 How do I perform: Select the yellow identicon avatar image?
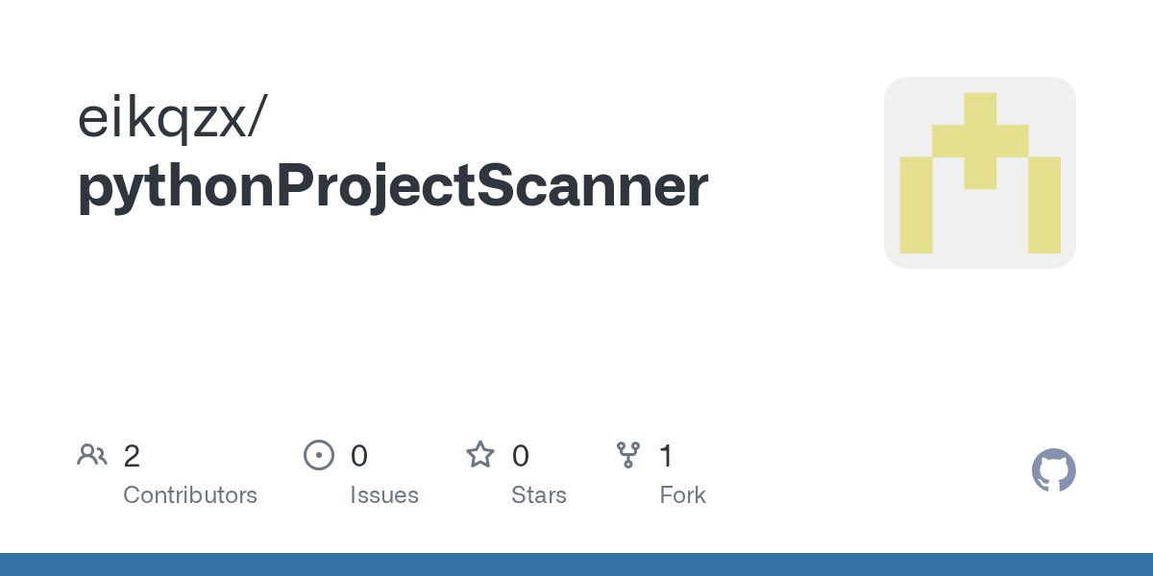point(980,173)
